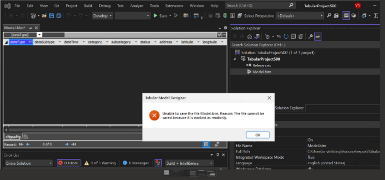Viewport: 385px width, 180px height.
Task: Click the magnifier icon next to perspective dropdown
Action: click(x=329, y=16)
